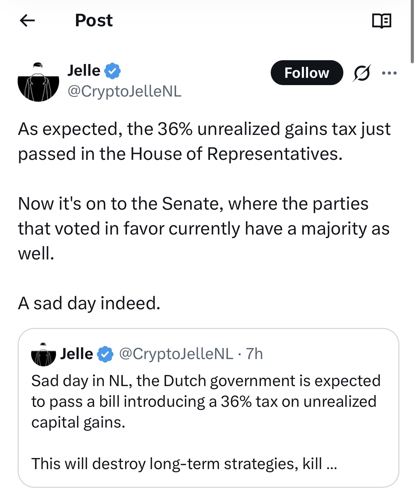Open the quoted post's @CryptoJelleNL handle
This screenshot has height=494, width=417.
[176, 354]
